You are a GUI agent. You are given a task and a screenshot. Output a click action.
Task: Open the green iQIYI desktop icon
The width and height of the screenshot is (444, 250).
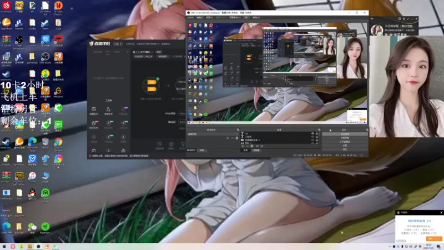[x=58, y=124]
